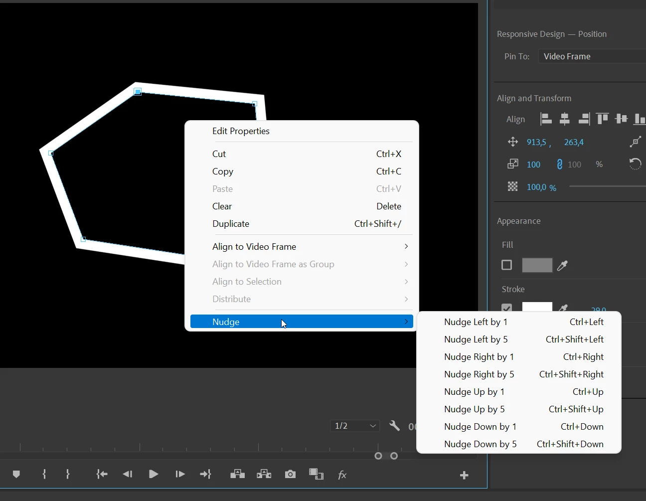
Task: Choose Cut from the context menu
Action: pyautogui.click(x=302, y=154)
